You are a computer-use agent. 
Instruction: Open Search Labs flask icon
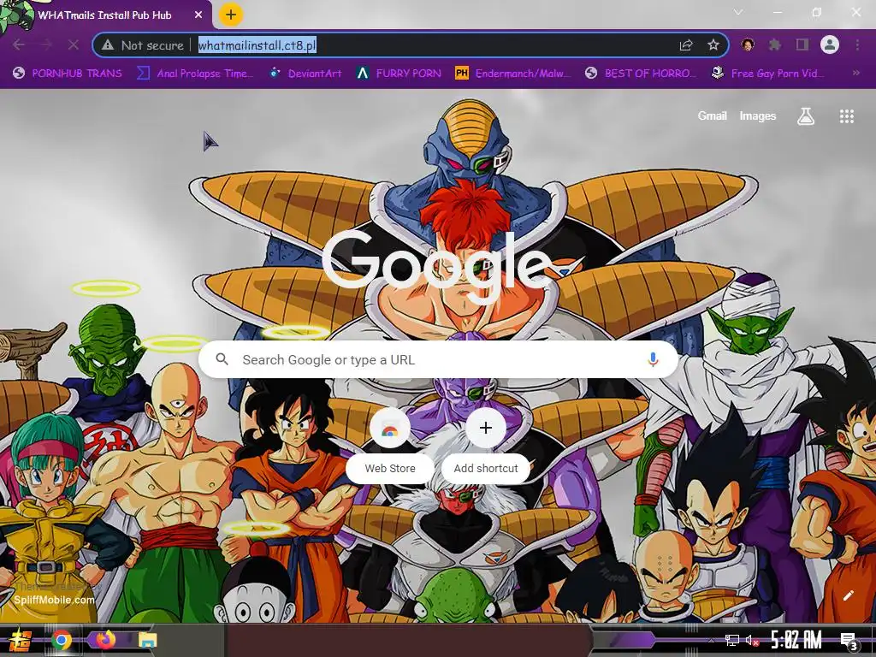(x=806, y=116)
